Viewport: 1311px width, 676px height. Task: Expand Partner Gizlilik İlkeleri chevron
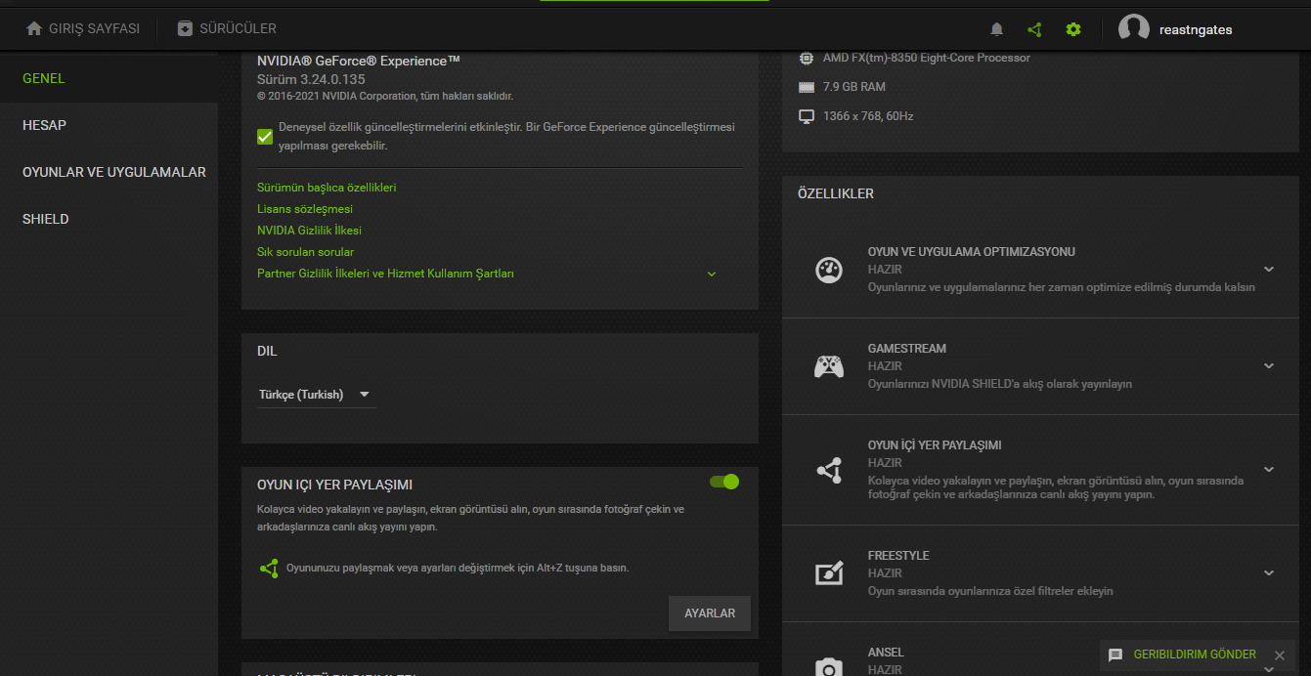click(712, 275)
